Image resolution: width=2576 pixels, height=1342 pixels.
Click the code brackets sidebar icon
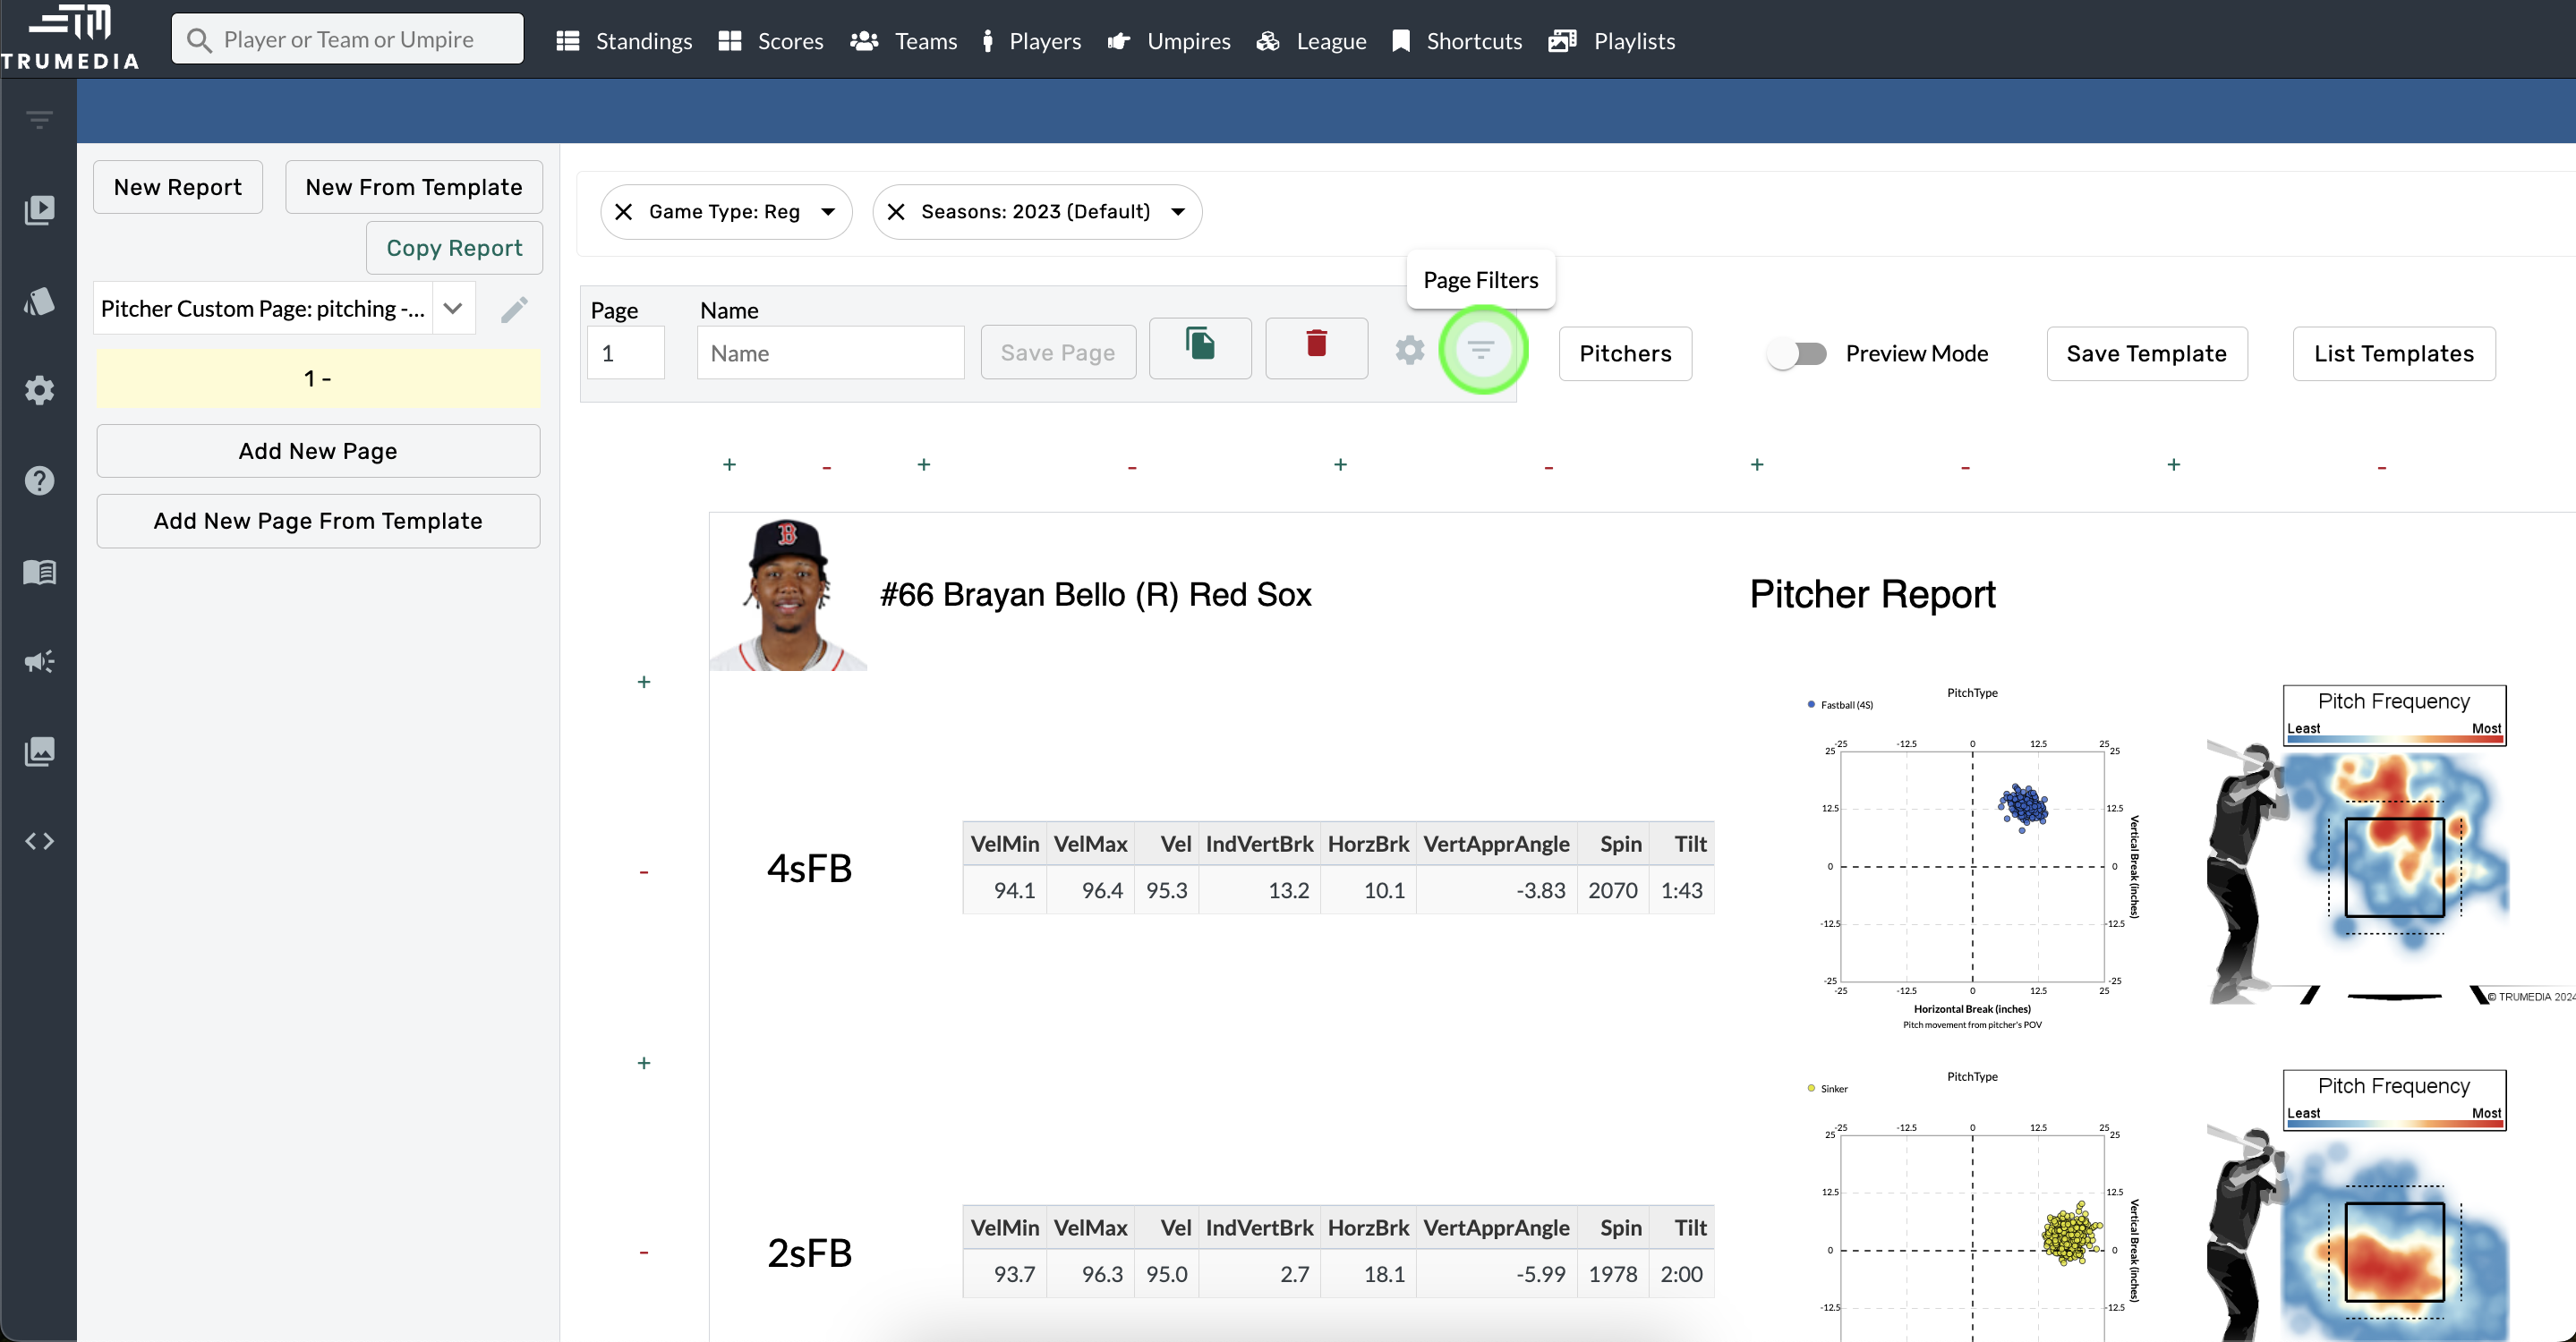coord(39,841)
